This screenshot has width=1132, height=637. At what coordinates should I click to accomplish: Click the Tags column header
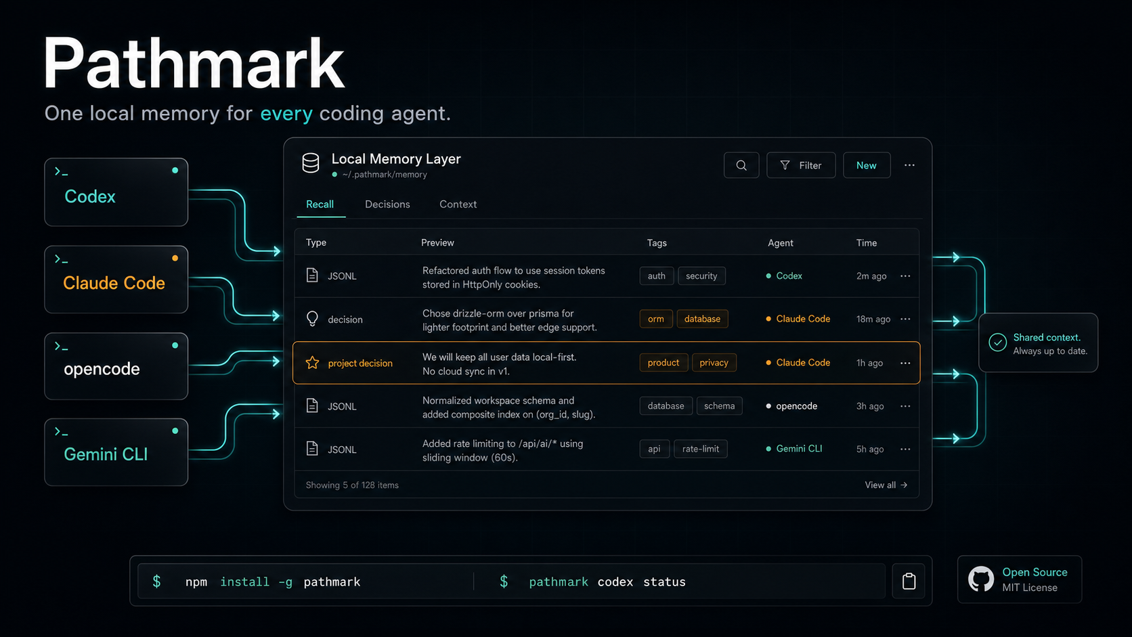657,242
